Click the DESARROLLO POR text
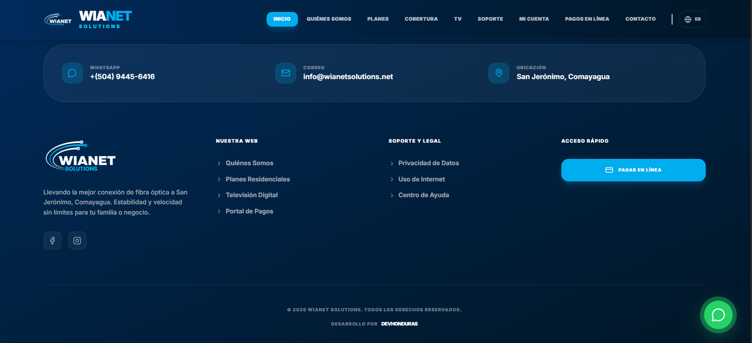The height and width of the screenshot is (343, 752). click(354, 324)
